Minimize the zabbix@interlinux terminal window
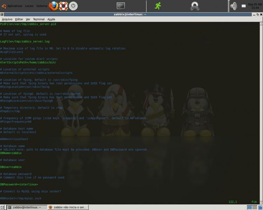 (254, 15)
